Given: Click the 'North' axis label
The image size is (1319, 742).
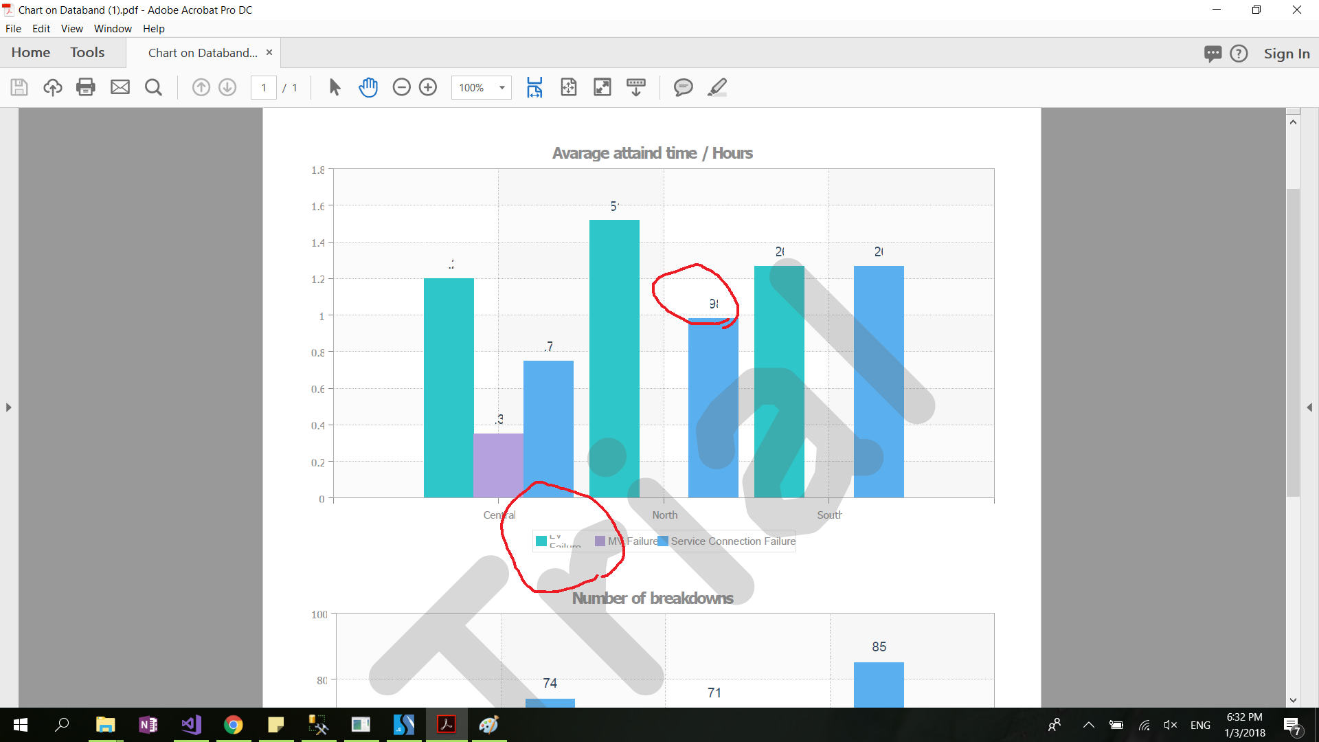Looking at the screenshot, I should pos(665,515).
